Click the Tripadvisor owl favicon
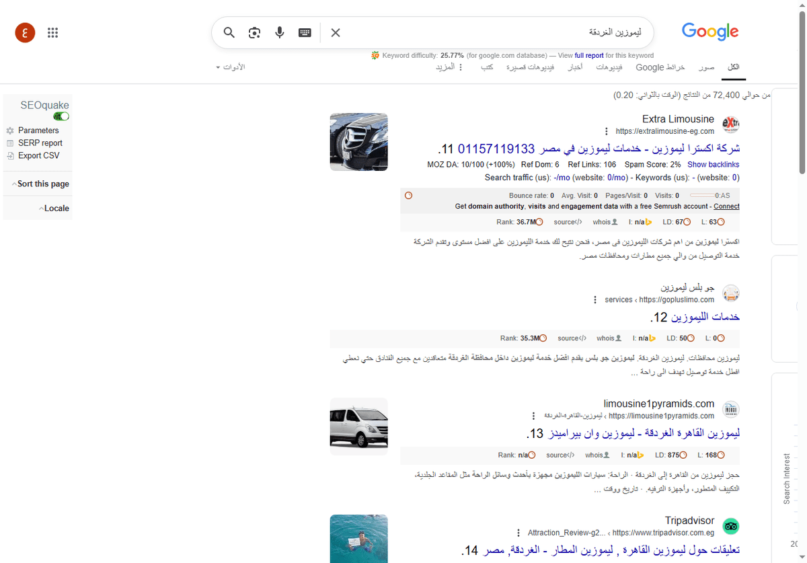Image resolution: width=807 pixels, height=563 pixels. pyautogui.click(x=730, y=525)
